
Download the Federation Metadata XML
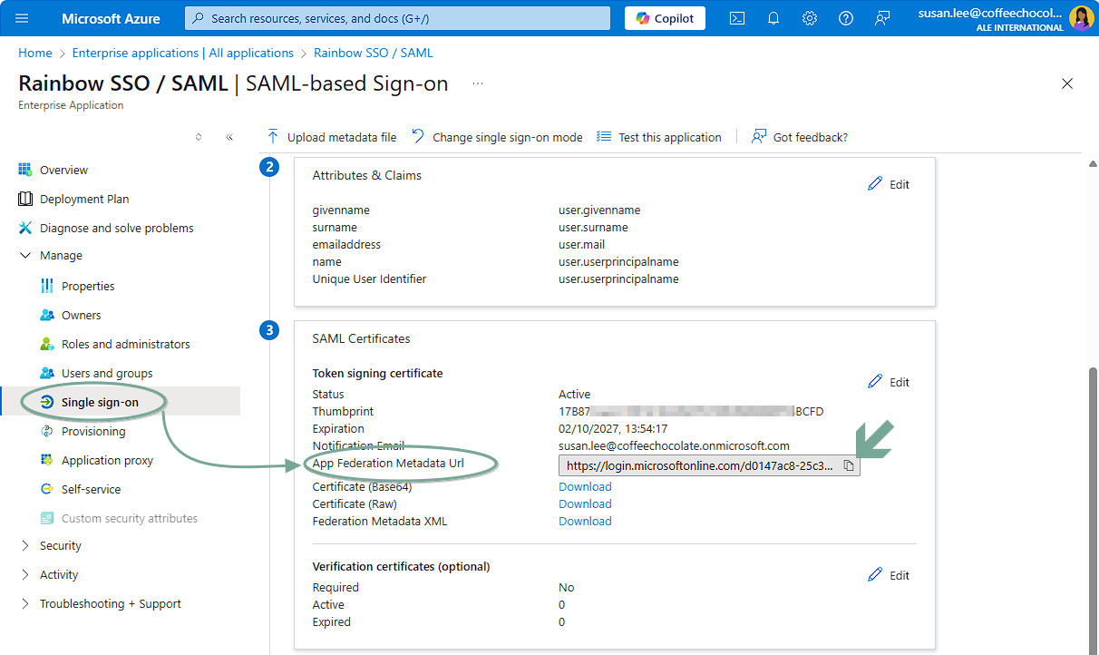pos(585,522)
